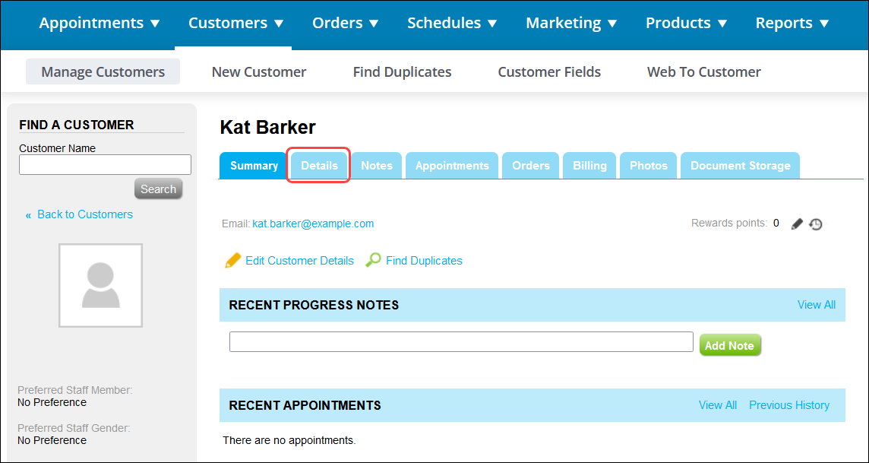Switch to the Details tab
869x463 pixels.
click(x=319, y=166)
